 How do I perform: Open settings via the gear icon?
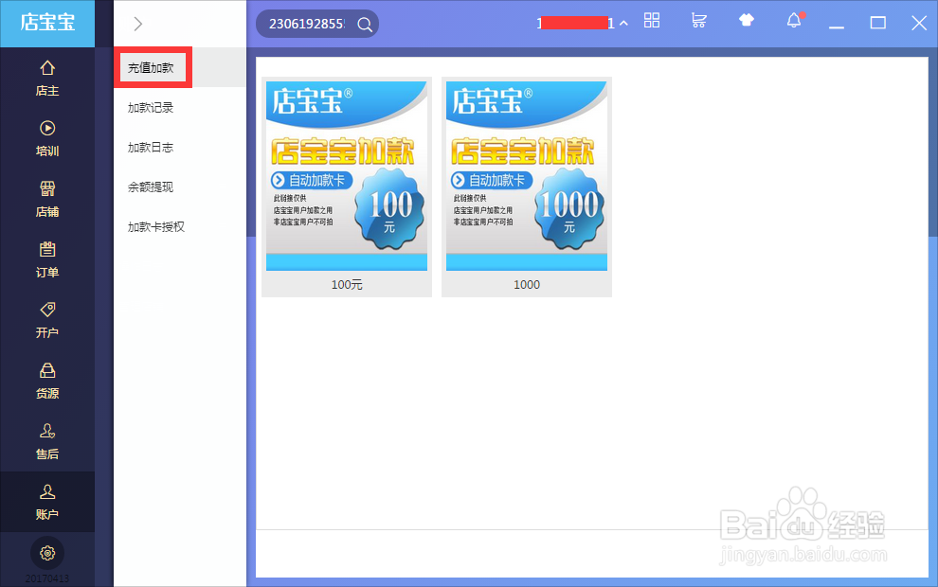[47, 553]
